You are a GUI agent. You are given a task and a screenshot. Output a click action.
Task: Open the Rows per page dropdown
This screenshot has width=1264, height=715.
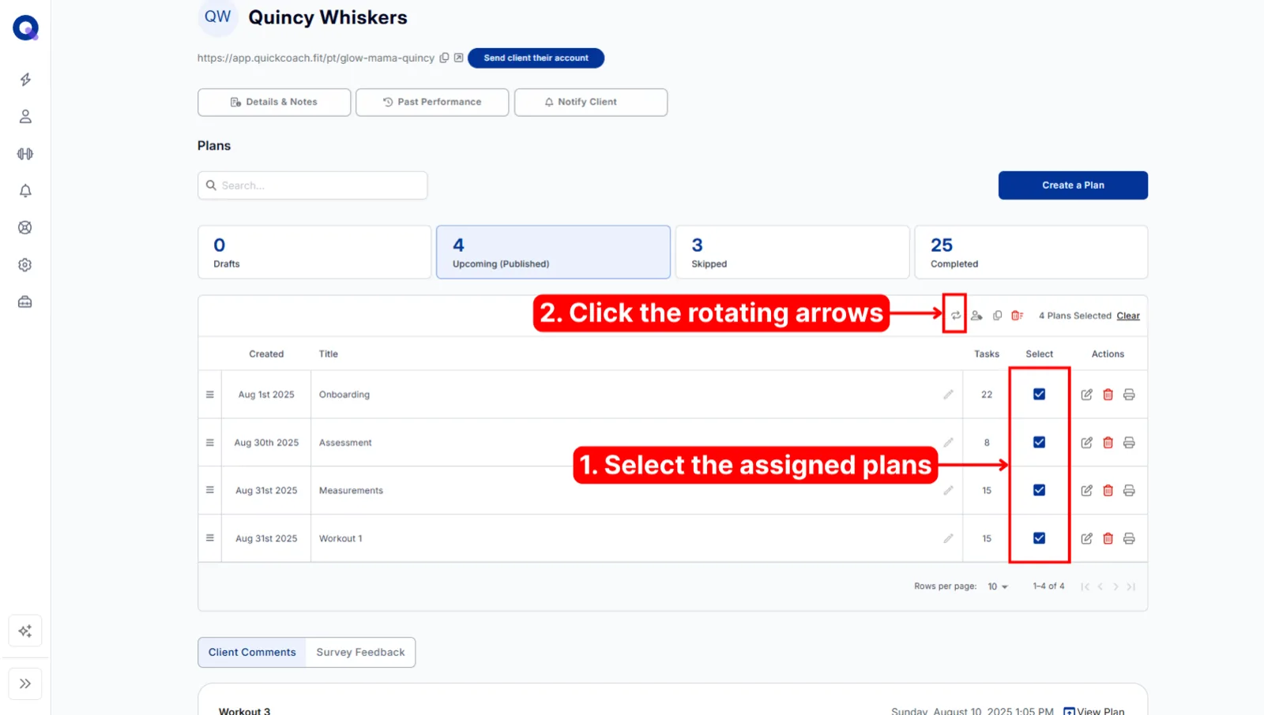[x=997, y=586]
